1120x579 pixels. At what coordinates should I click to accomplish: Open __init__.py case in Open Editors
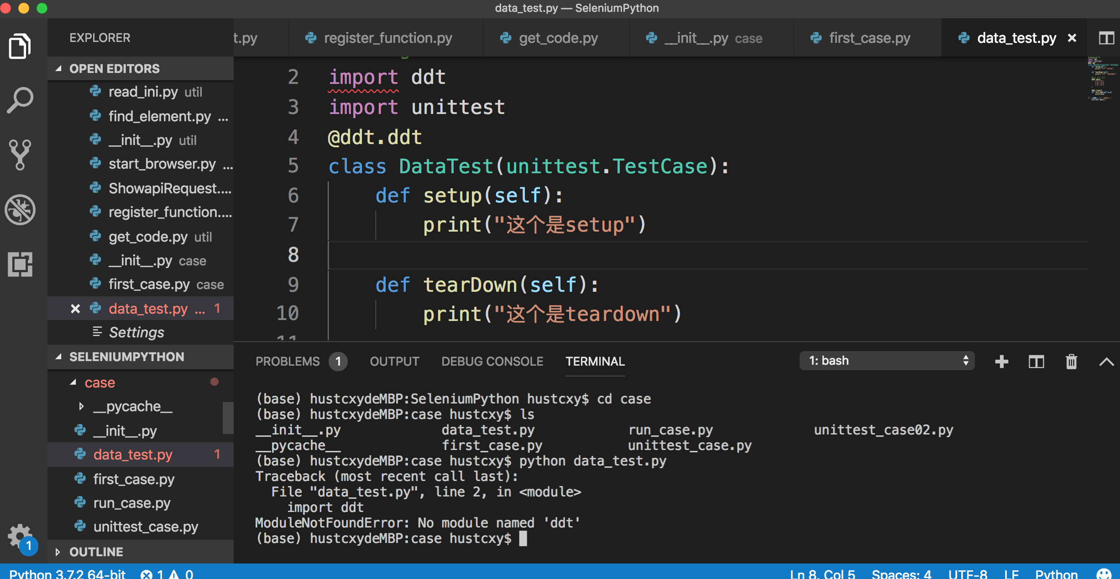[141, 261]
